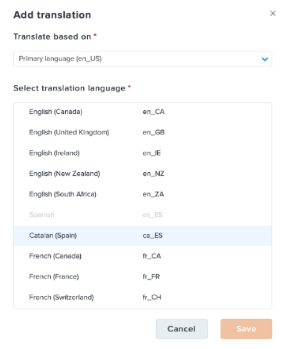Choose English (United Kingdom) from list
Image resolution: width=286 pixels, height=349 pixels.
[x=69, y=132]
